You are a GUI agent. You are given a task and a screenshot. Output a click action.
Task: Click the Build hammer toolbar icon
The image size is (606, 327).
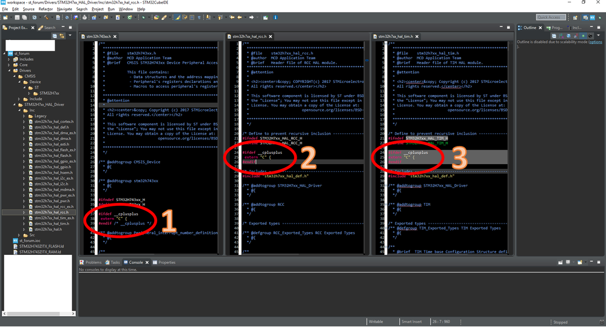pyautogui.click(x=46, y=18)
